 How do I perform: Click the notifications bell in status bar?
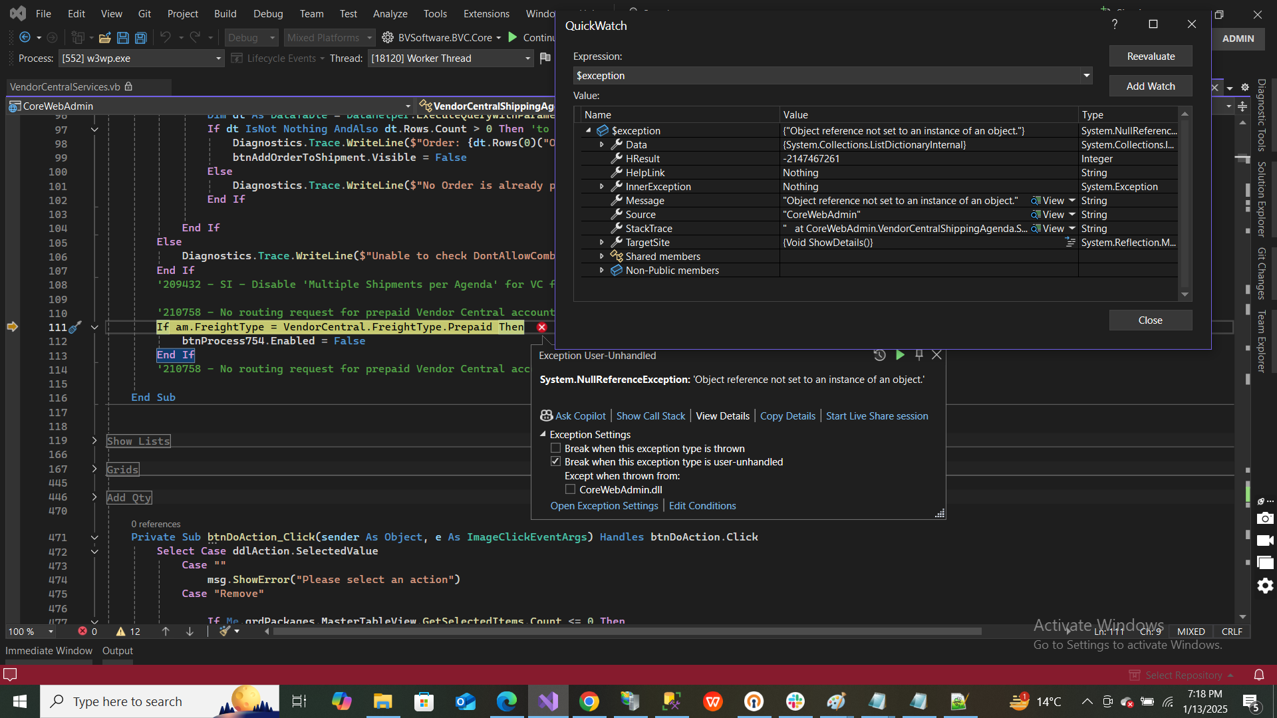click(1258, 675)
